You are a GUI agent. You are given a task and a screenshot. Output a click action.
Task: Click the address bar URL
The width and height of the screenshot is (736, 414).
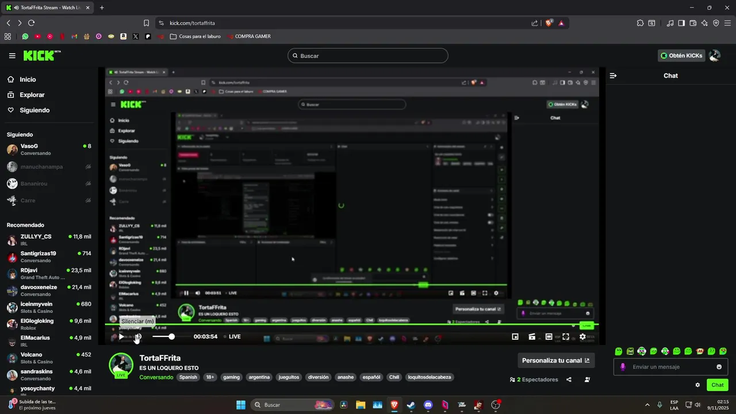pyautogui.click(x=193, y=23)
